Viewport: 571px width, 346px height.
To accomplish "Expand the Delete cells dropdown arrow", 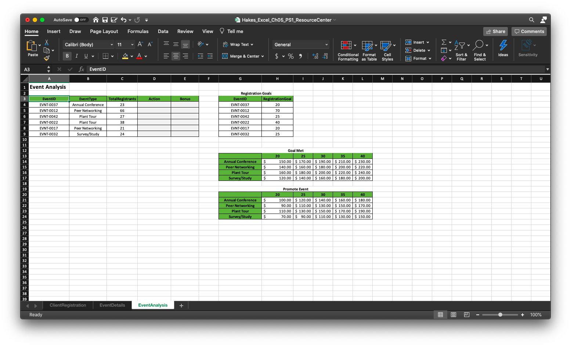I will pyautogui.click(x=429, y=50).
